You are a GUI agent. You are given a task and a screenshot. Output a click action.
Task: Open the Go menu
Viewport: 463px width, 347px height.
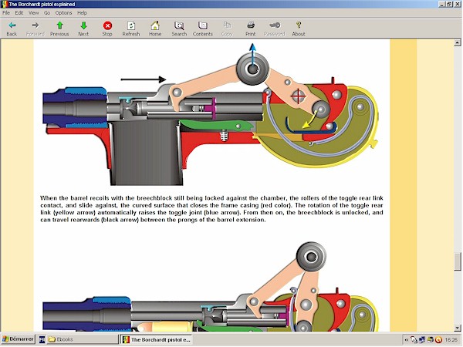pyautogui.click(x=47, y=12)
